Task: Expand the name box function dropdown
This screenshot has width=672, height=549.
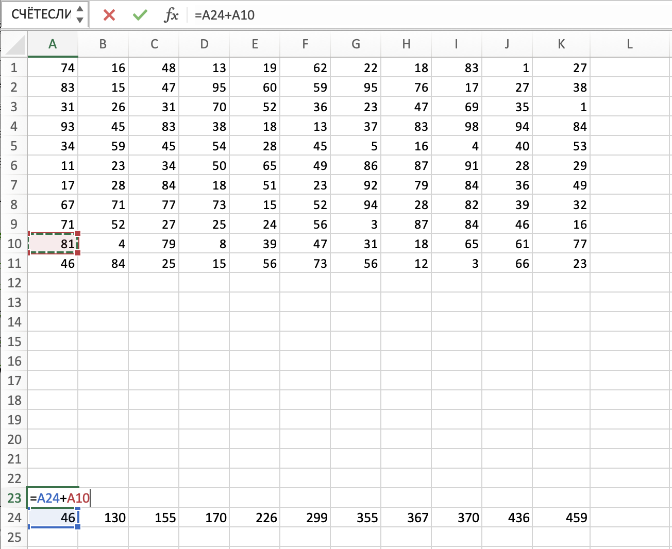Action: point(80,15)
